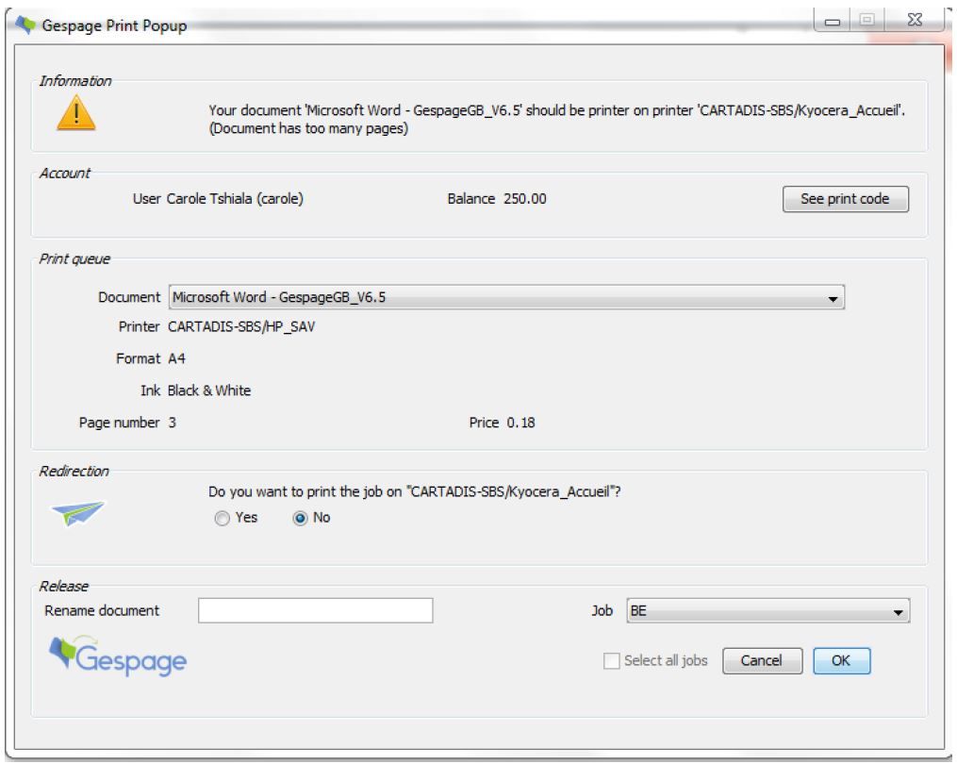Select the Yes redirection radio button

pos(223,519)
